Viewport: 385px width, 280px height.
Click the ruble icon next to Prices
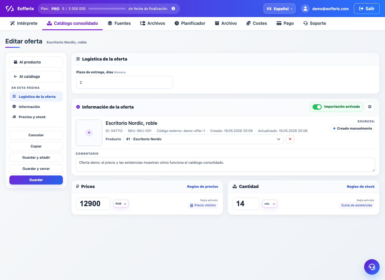[x=78, y=186]
